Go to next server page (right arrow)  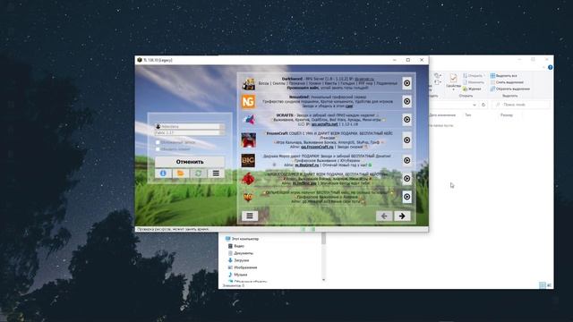402,216
